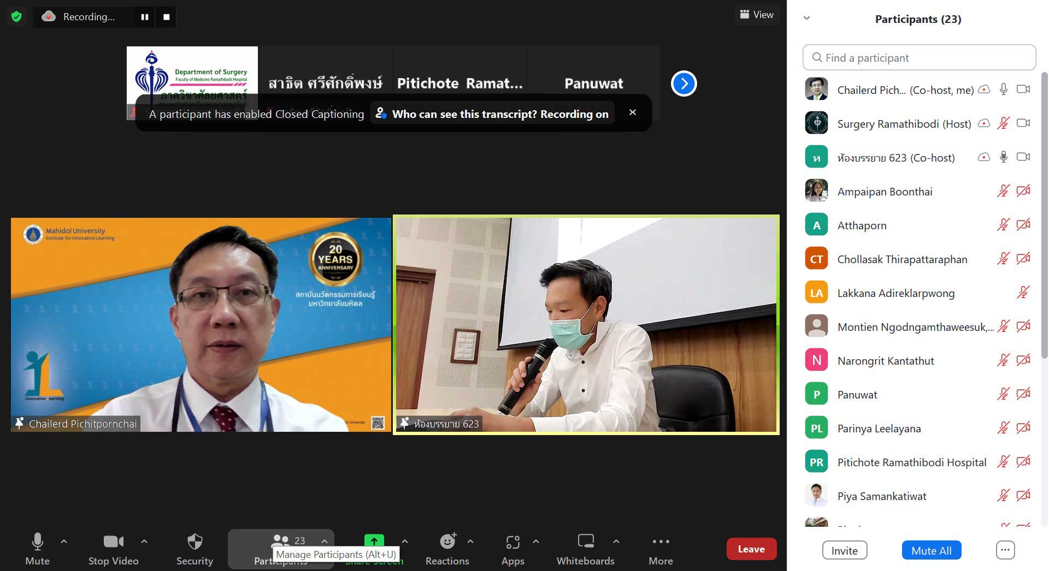Collapse the Participants panel chevron
The width and height of the screenshot is (1049, 571).
click(806, 18)
